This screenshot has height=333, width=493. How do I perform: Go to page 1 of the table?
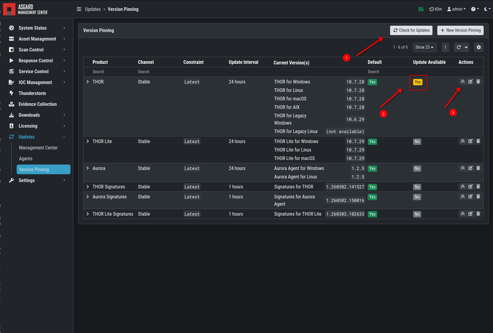click(x=445, y=47)
